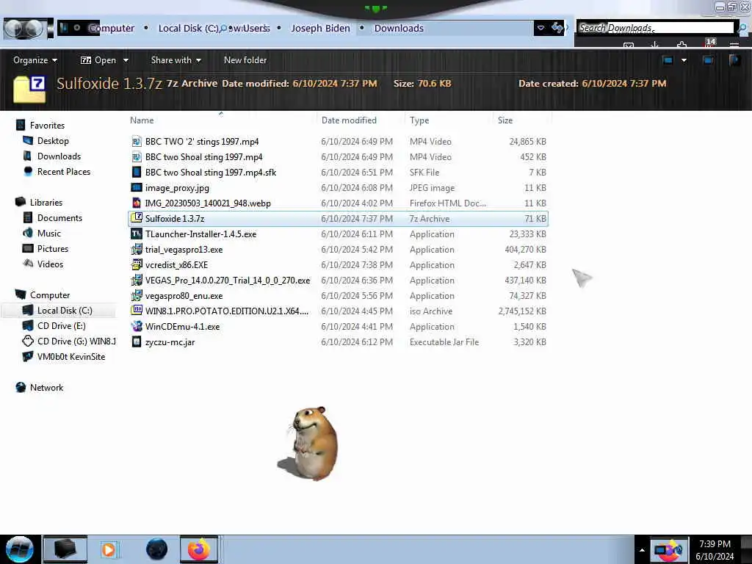Sort by the Name column header

click(x=142, y=120)
